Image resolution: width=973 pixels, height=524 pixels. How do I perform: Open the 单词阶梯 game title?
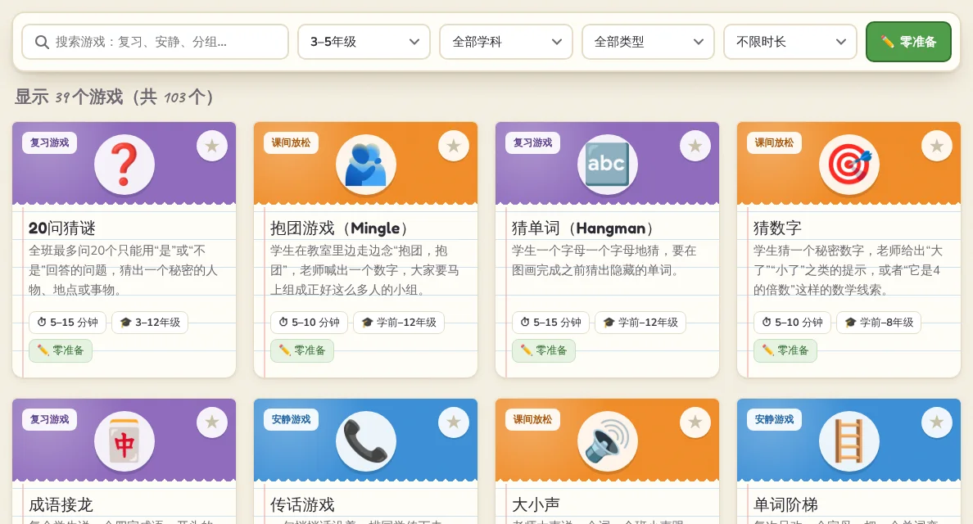coord(785,505)
